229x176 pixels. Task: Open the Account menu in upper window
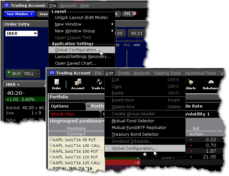coord(68,6)
